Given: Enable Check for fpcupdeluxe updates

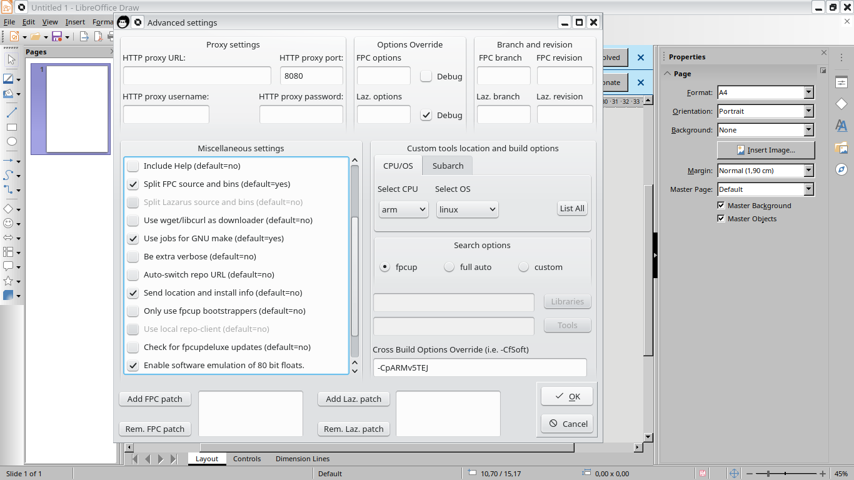Looking at the screenshot, I should (x=133, y=347).
